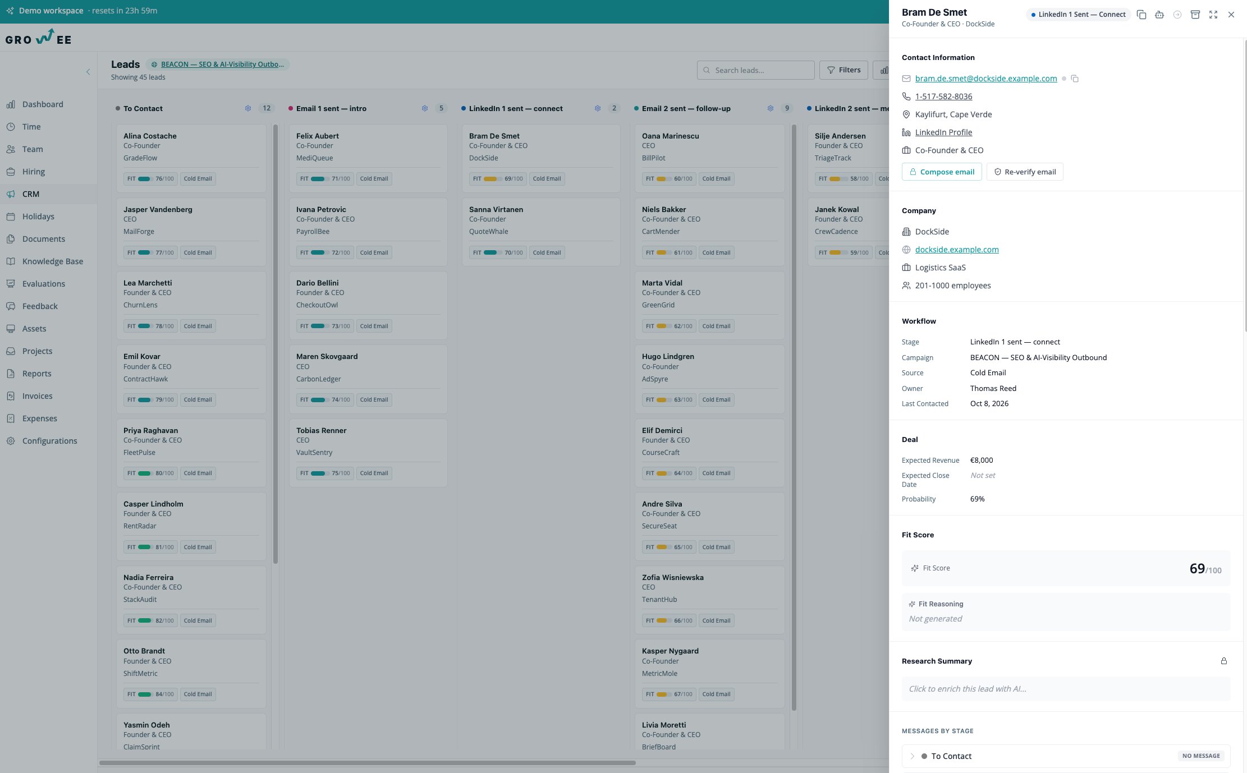Screen dimensions: 1247x773
Task: Copy the email address via copy icon
Action: click(x=1074, y=79)
